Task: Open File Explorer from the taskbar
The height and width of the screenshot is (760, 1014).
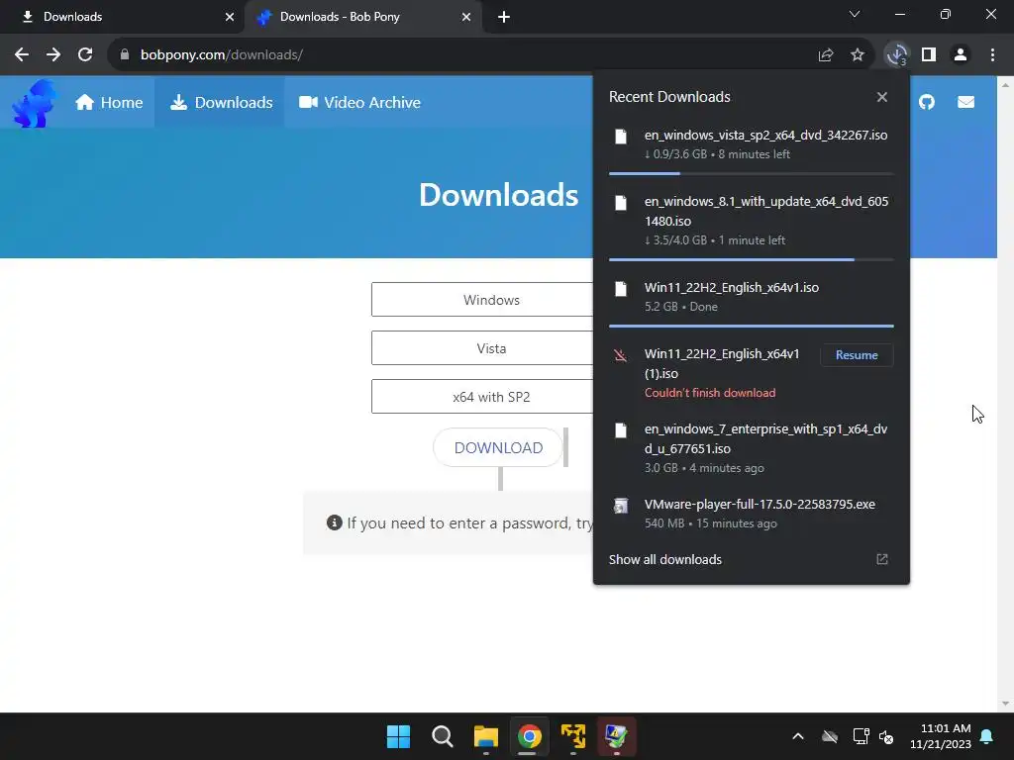Action: pyautogui.click(x=485, y=736)
